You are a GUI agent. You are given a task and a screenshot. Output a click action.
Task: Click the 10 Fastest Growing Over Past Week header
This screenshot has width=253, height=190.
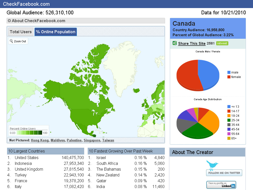click(x=126, y=151)
